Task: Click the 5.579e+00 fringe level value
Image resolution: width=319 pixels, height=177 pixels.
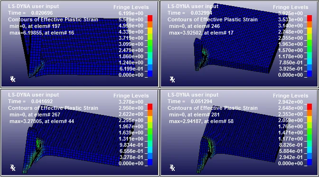Action: tap(131, 20)
